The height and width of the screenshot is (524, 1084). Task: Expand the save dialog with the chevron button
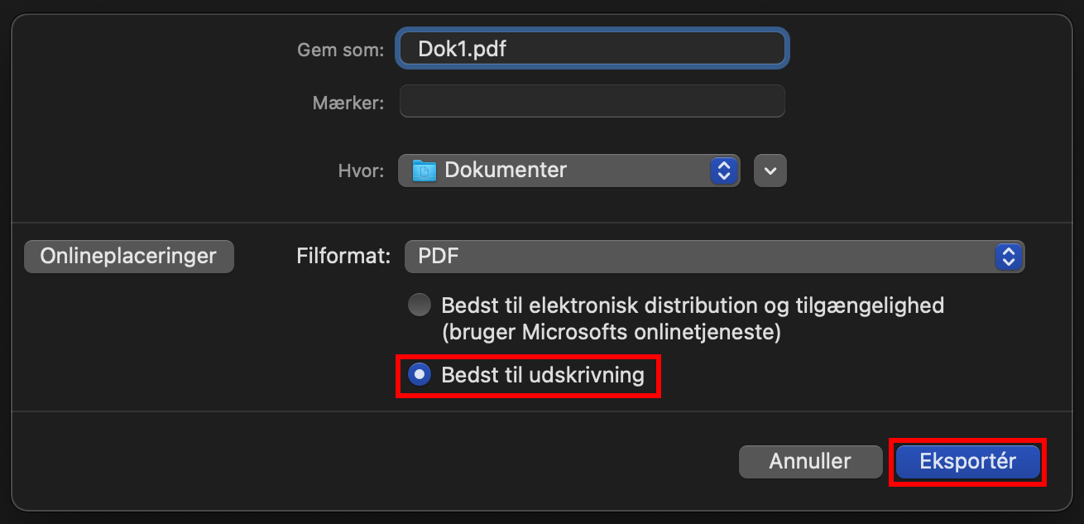point(770,171)
